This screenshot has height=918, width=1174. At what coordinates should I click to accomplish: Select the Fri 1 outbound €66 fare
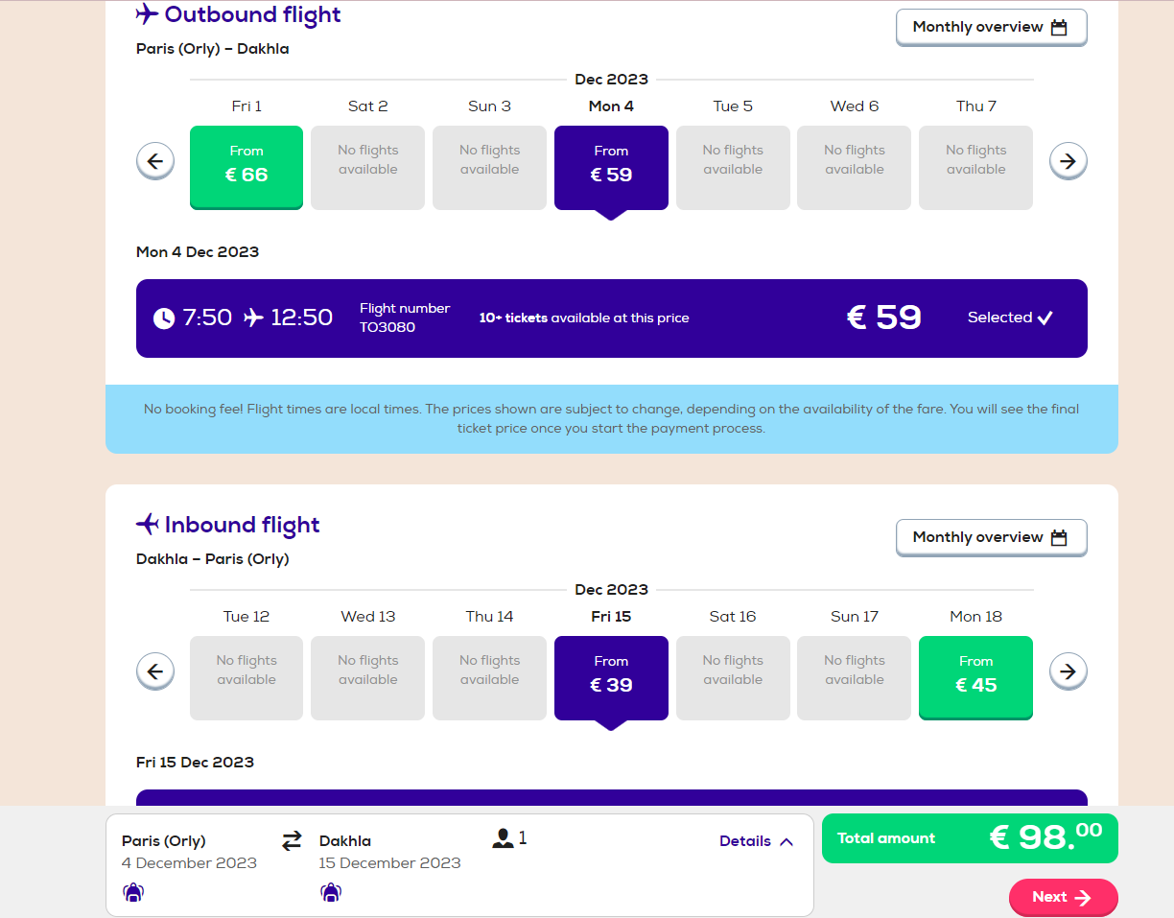click(x=247, y=167)
